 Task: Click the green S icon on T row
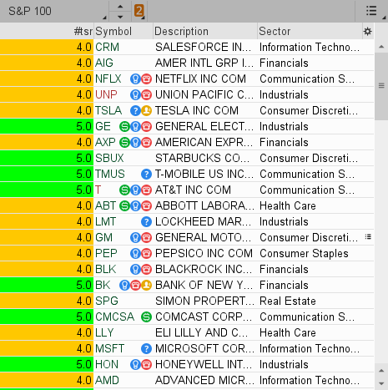(x=124, y=190)
